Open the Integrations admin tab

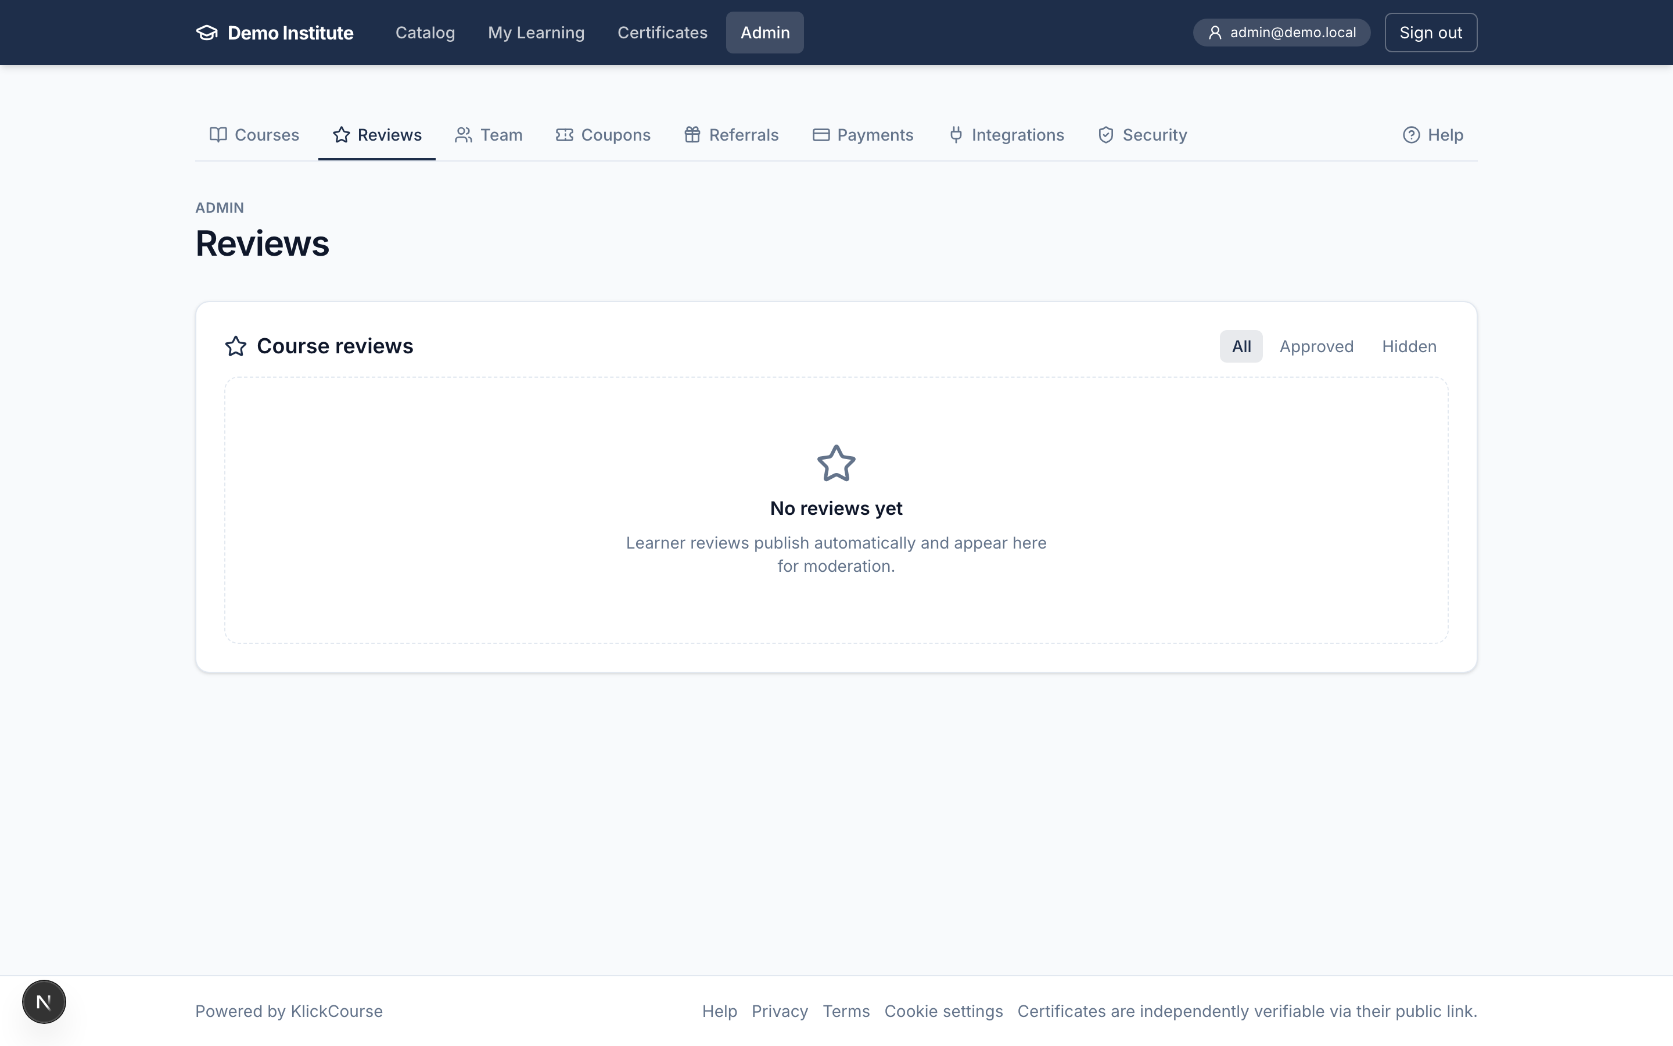click(1007, 134)
